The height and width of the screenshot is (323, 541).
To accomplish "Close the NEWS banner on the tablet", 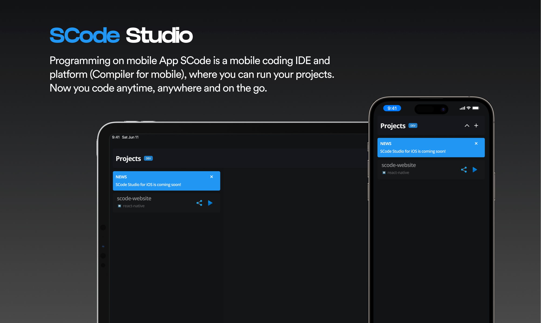I will coord(211,177).
